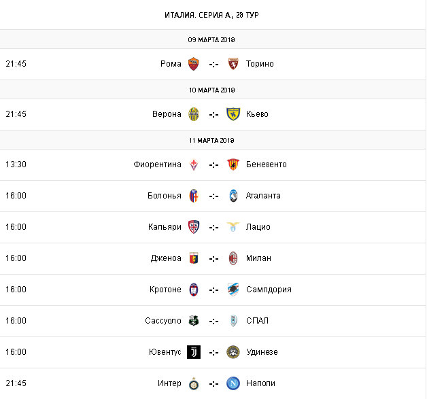Viewport: 427px width, 399px height.
Task: Click the Lazio eagle crest icon
Action: coord(233,227)
